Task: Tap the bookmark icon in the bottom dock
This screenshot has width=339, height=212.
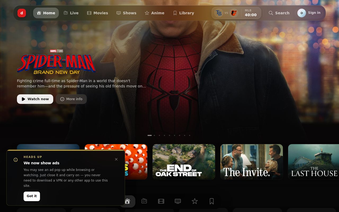Action: click(212, 201)
